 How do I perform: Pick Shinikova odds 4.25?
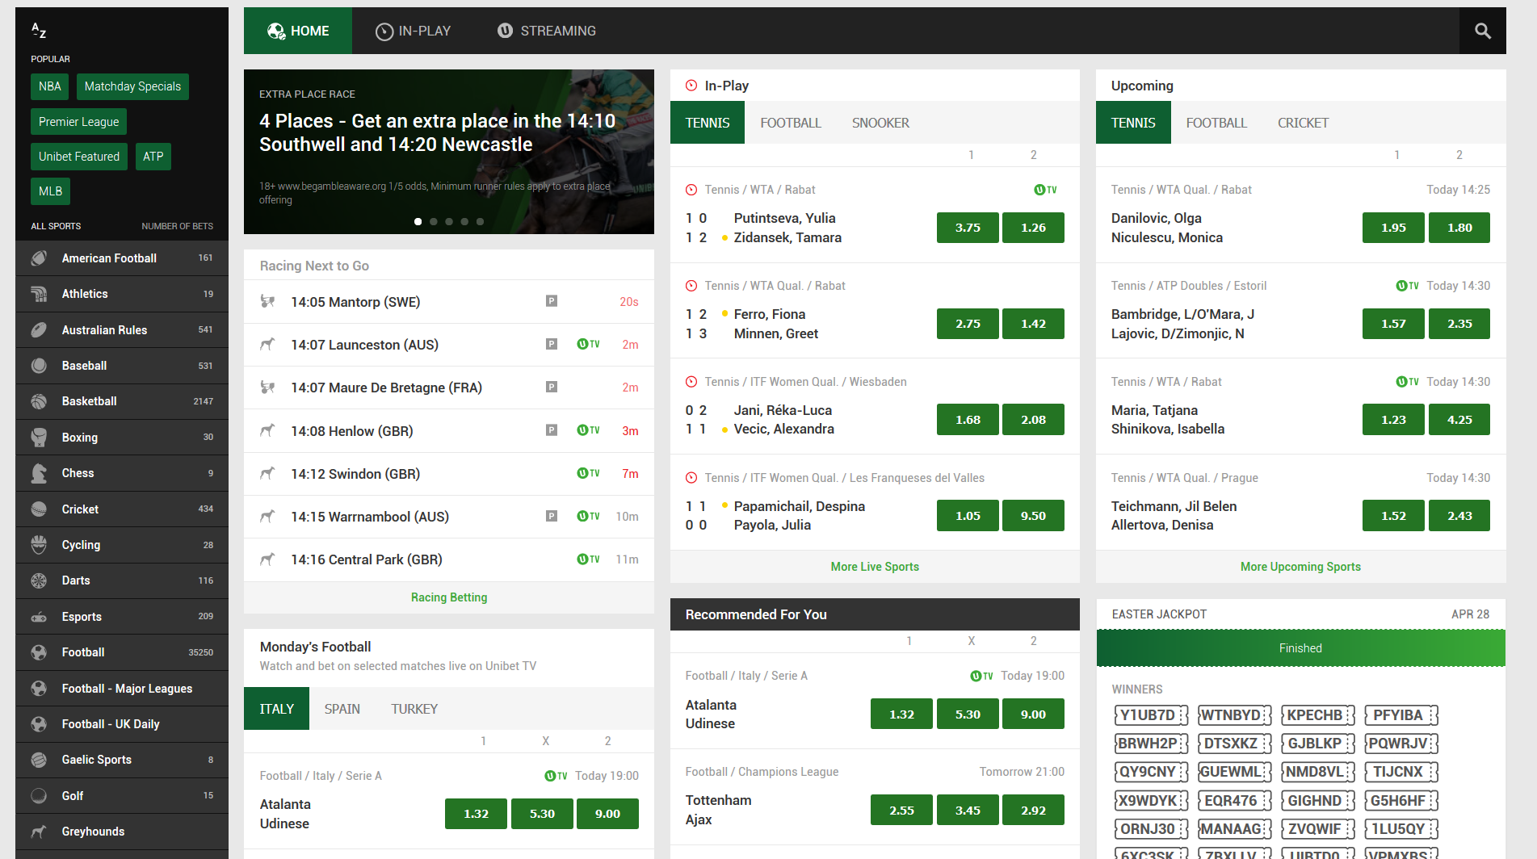pos(1459,420)
